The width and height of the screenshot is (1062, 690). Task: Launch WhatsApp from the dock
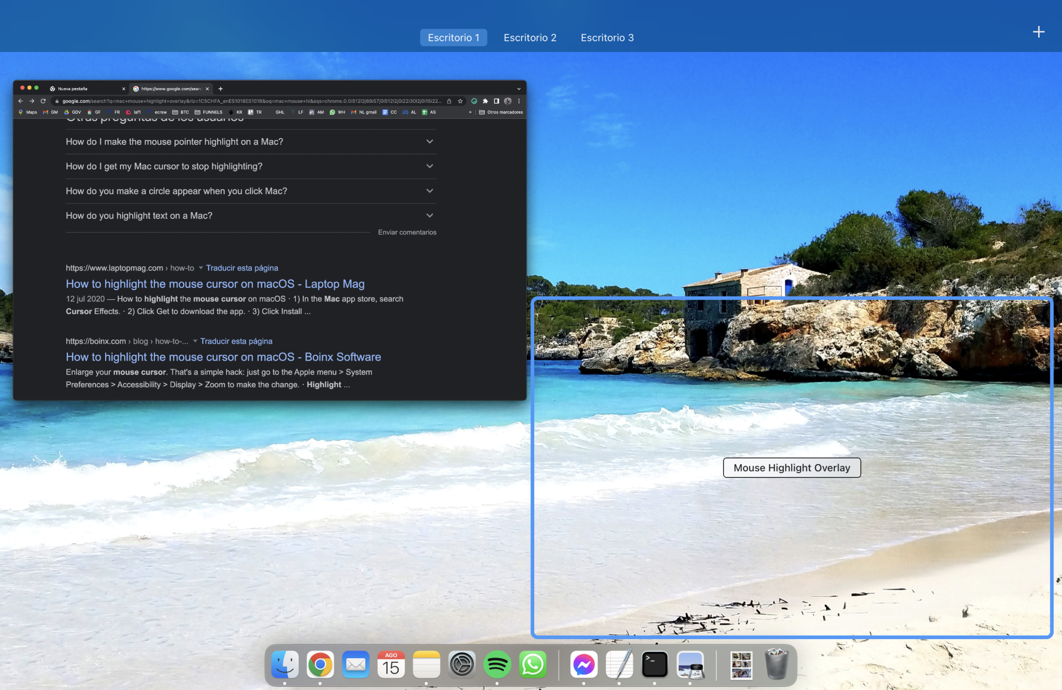point(533,665)
